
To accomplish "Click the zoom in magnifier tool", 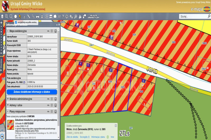I will click(x=7, y=16).
